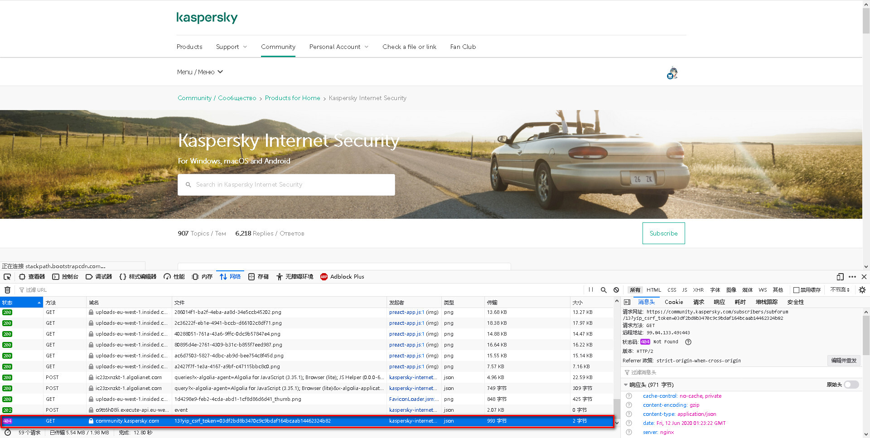Screen dimensions: 870x438
Task: Click the request blocking icon
Action: [616, 290]
